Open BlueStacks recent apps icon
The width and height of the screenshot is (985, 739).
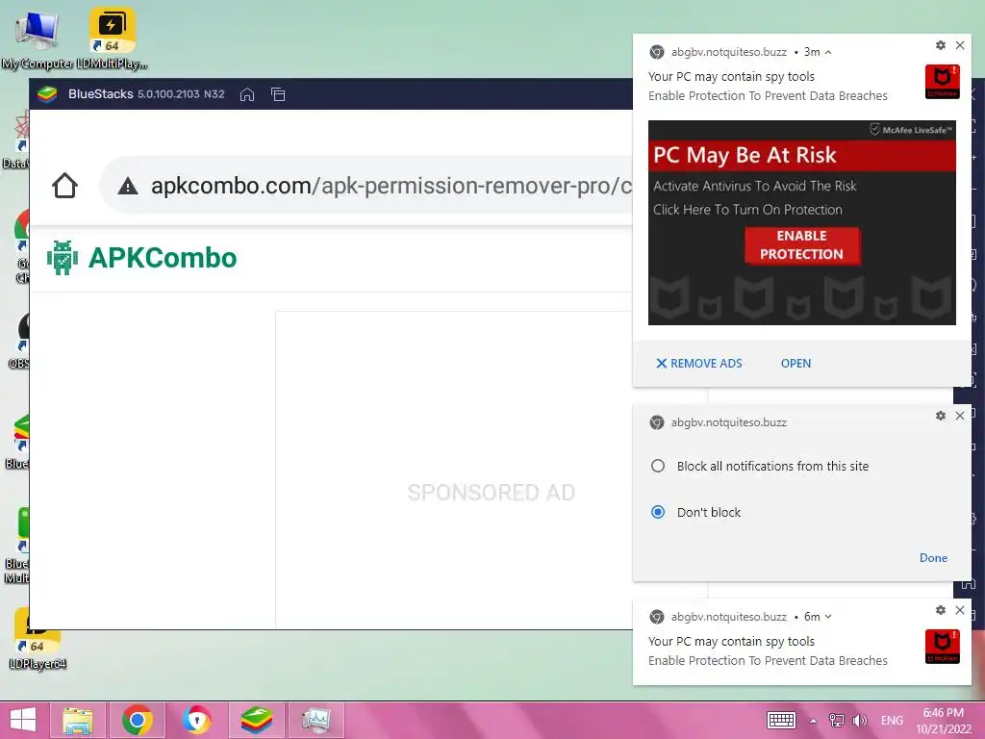click(x=278, y=94)
